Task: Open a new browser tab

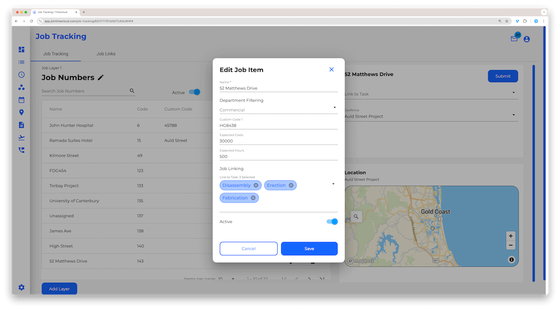Action: coord(84,12)
